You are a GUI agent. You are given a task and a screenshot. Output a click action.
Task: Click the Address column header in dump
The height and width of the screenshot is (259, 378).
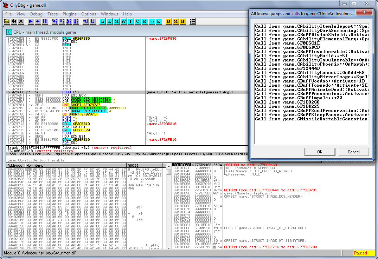point(15,165)
